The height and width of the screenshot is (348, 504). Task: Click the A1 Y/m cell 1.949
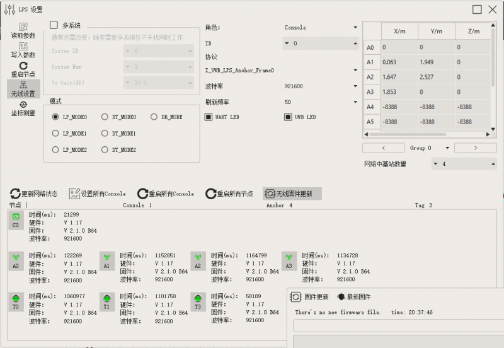(x=437, y=62)
